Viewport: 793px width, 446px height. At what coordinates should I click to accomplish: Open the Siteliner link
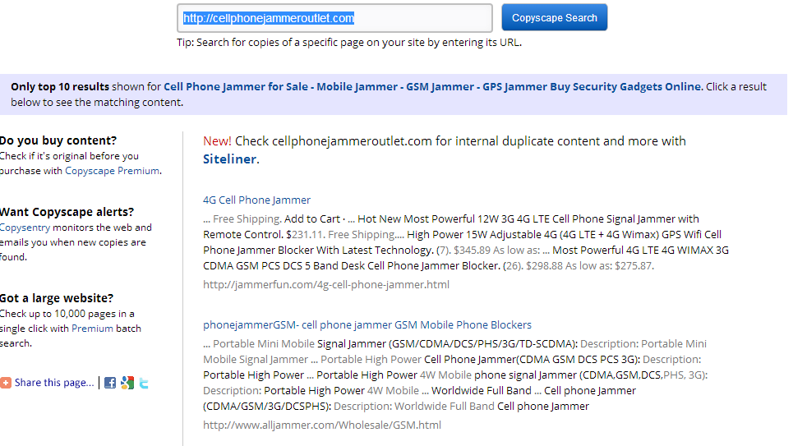pyautogui.click(x=229, y=159)
